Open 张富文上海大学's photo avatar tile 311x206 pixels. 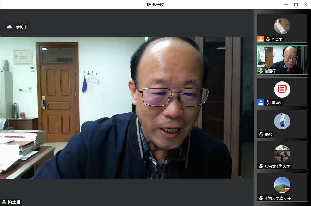point(282,153)
